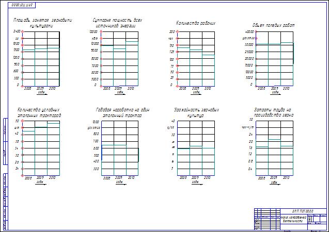
Task: Select the 2009 year label under field work chart
Action: [274, 89]
